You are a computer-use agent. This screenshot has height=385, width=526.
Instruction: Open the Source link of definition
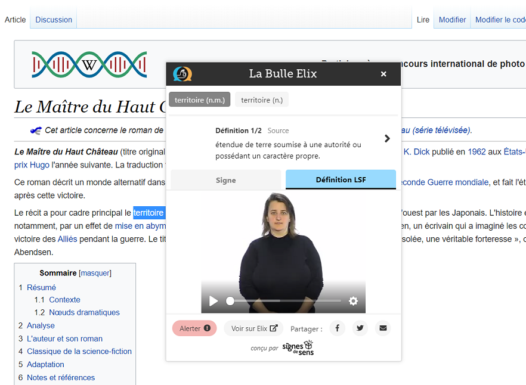(x=278, y=131)
